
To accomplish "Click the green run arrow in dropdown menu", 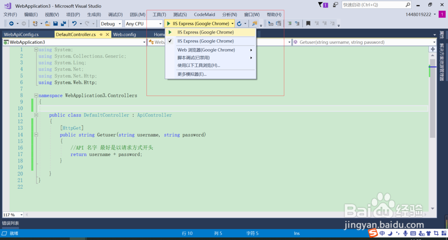I will (170, 32).
